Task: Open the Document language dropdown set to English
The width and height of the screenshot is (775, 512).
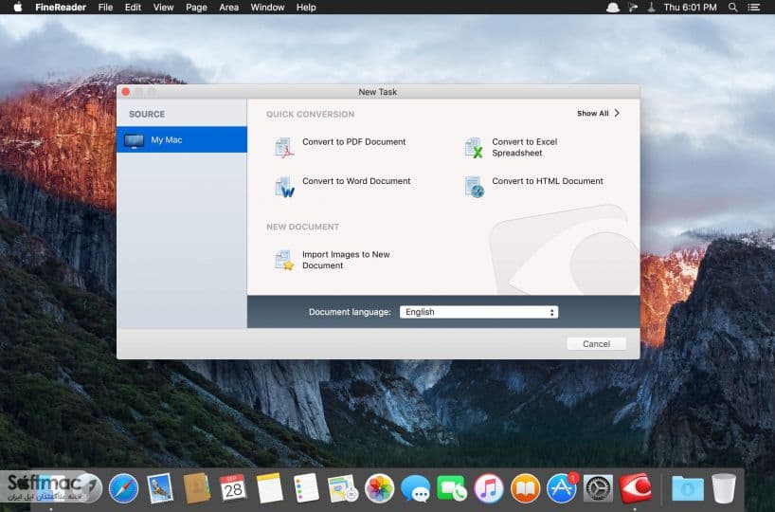Action: [x=479, y=312]
